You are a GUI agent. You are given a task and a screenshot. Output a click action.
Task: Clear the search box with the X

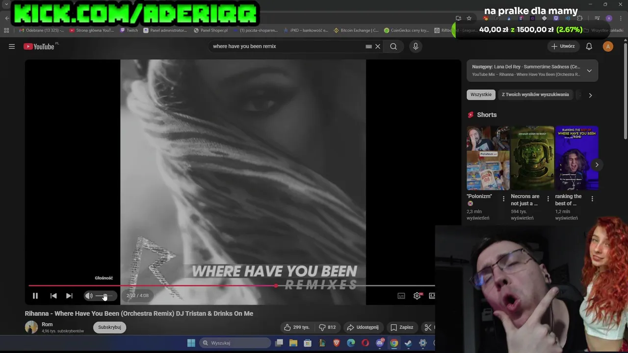click(378, 47)
